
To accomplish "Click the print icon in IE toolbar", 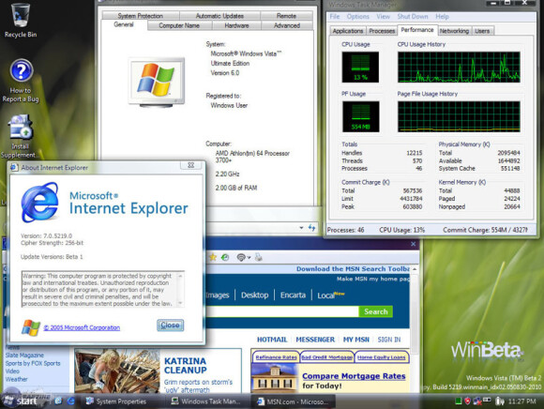I will pos(258,257).
